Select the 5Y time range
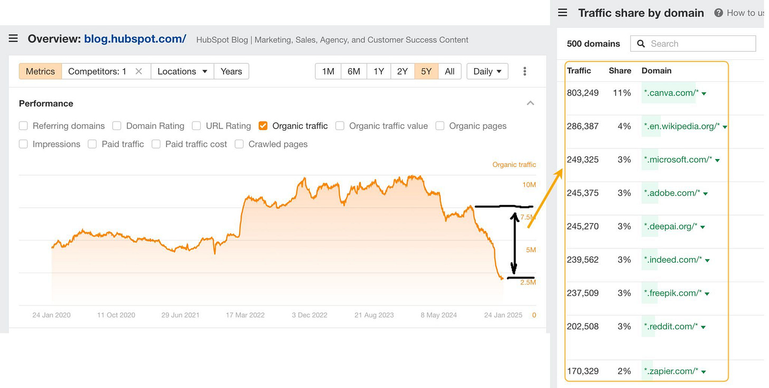 point(426,71)
